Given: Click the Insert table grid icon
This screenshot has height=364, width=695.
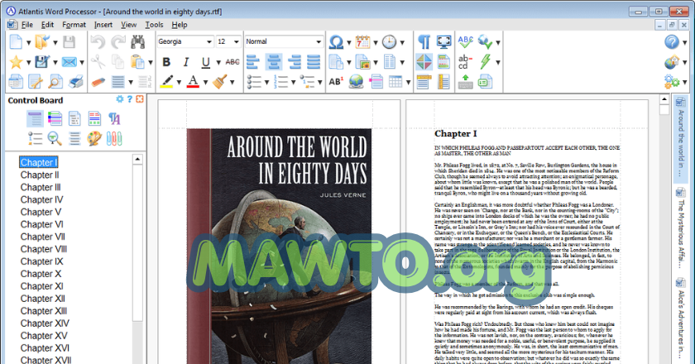Looking at the screenshot, I should click(x=395, y=82).
